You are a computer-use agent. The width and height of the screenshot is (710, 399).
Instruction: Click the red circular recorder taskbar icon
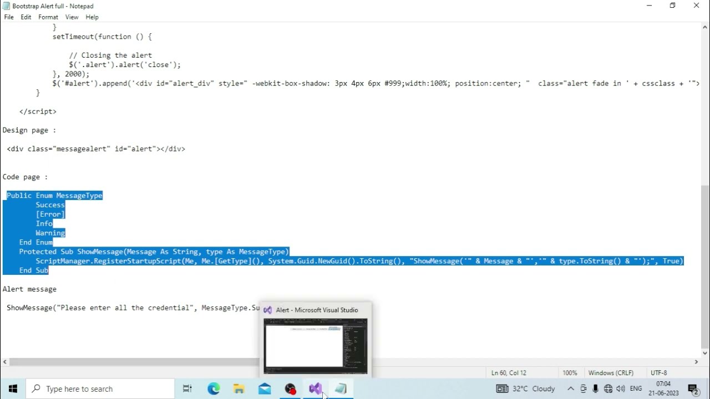coord(290,388)
